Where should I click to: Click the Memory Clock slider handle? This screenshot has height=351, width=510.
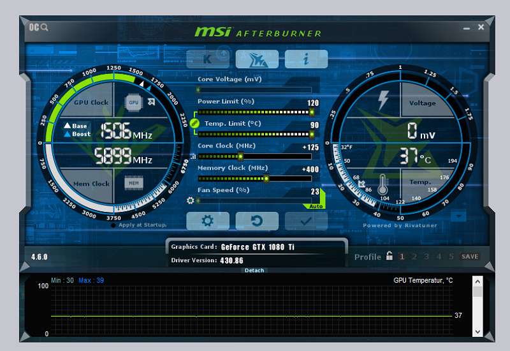click(x=266, y=179)
